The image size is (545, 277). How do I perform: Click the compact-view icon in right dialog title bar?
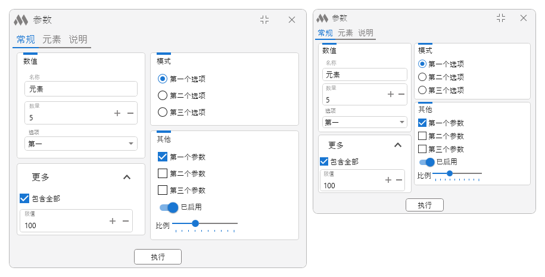point(501,18)
